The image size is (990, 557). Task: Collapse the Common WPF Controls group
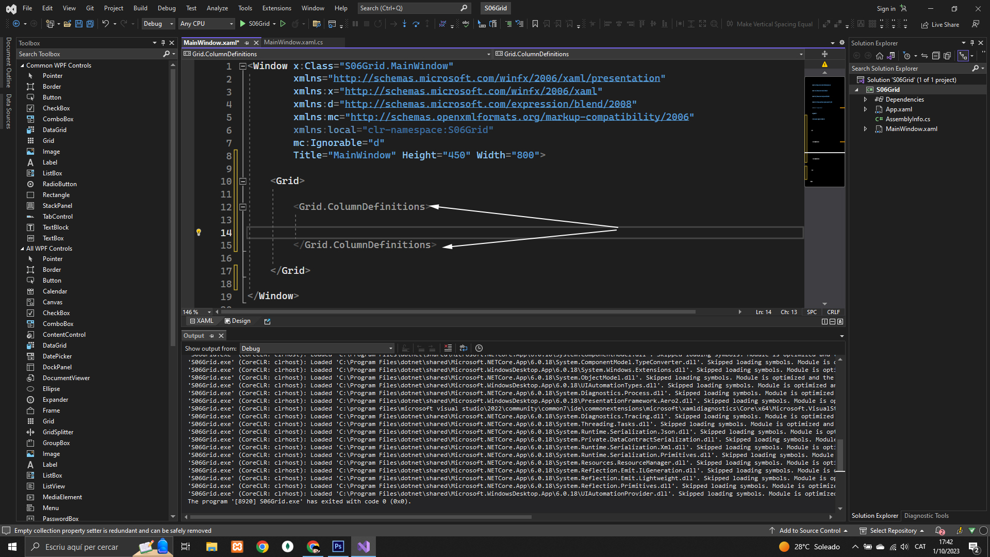pyautogui.click(x=22, y=65)
